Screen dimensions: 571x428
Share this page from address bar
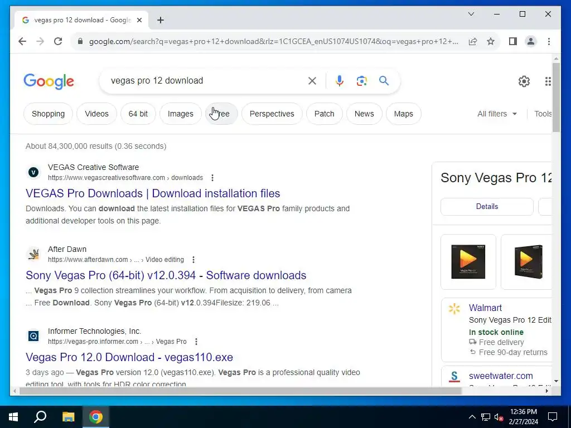coord(473,41)
